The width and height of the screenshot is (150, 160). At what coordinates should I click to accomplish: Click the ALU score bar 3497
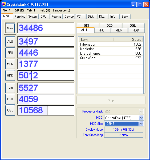tap(46, 42)
